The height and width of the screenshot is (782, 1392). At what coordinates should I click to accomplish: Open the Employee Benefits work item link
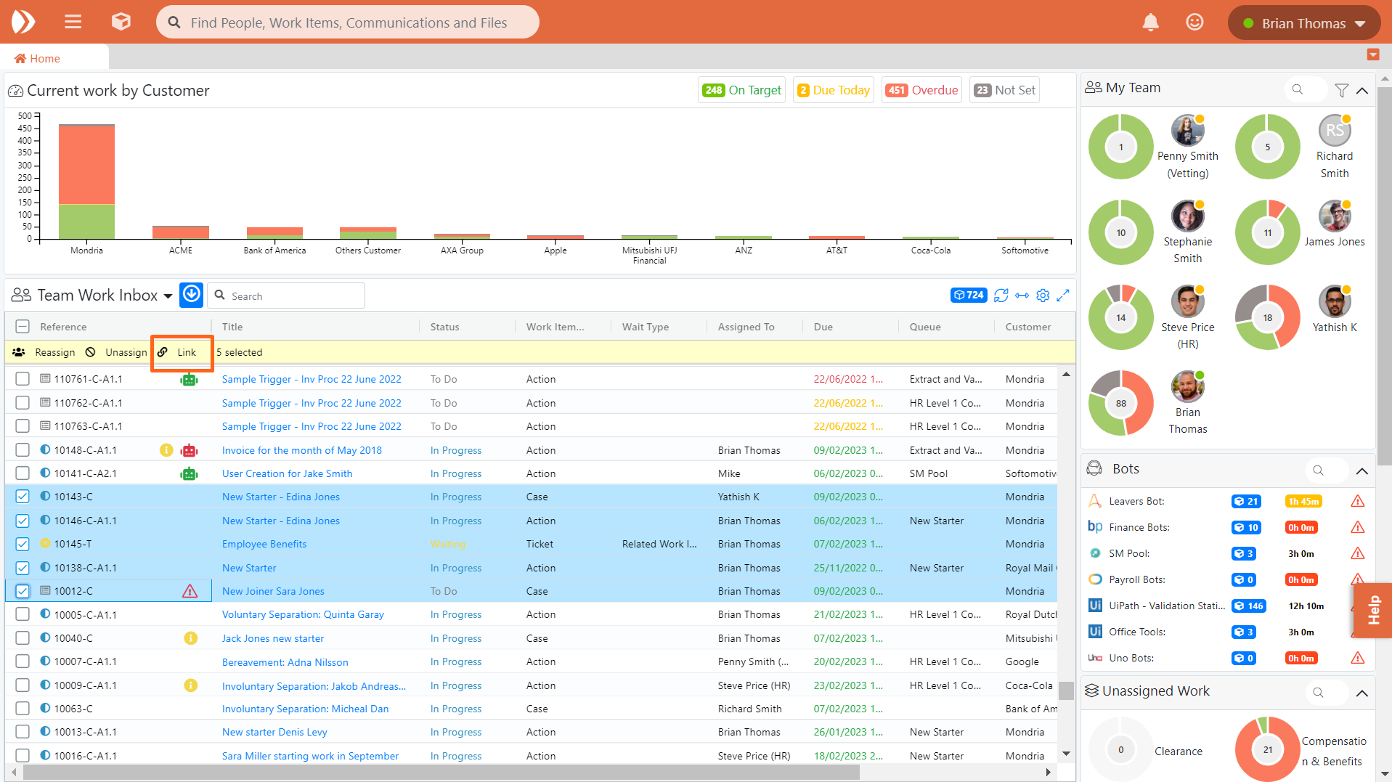coord(264,544)
